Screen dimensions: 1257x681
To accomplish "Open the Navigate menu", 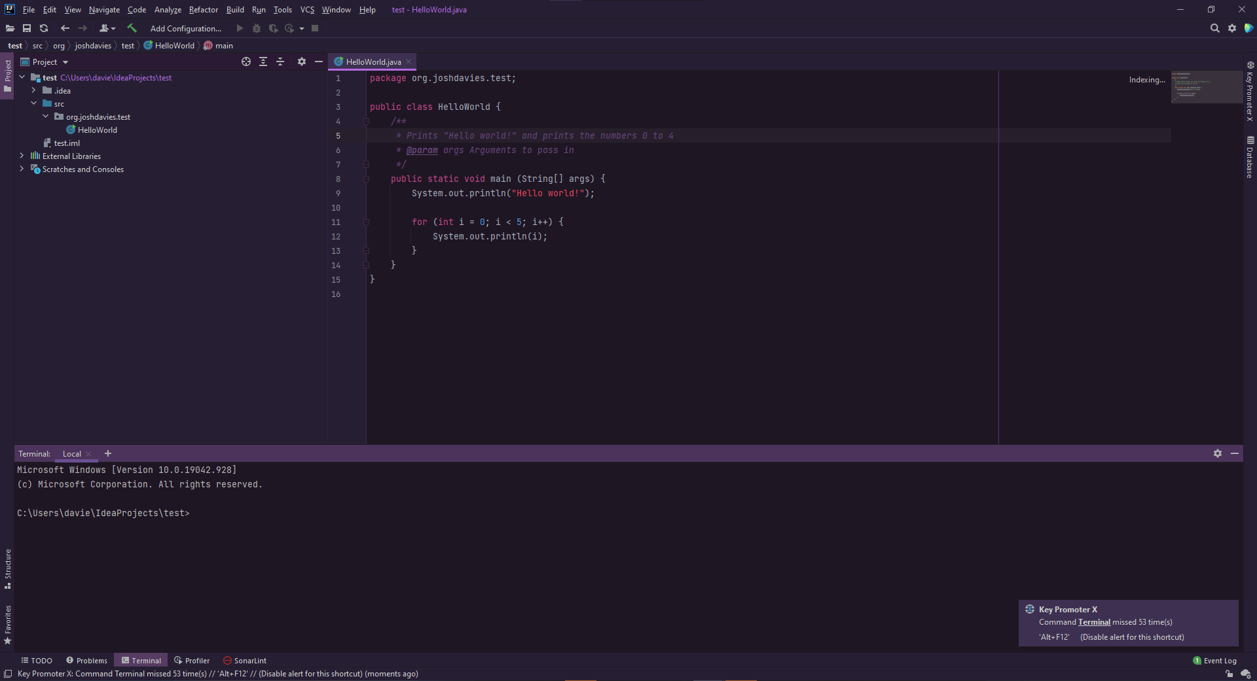I will 104,10.
